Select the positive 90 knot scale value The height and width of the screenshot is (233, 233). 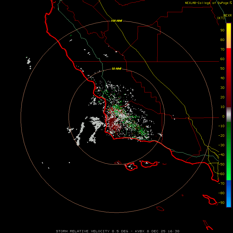(x=222, y=30)
